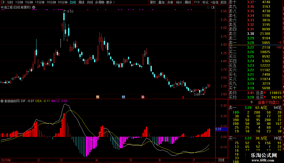The height and width of the screenshot is (163, 284).
Task: Click 总卖 total value 118815
Action: click(x=275, y=93)
